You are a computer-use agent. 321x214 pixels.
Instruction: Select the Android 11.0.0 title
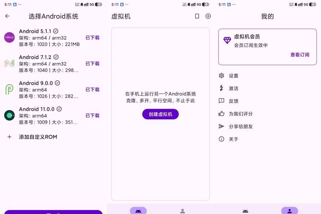click(x=37, y=109)
